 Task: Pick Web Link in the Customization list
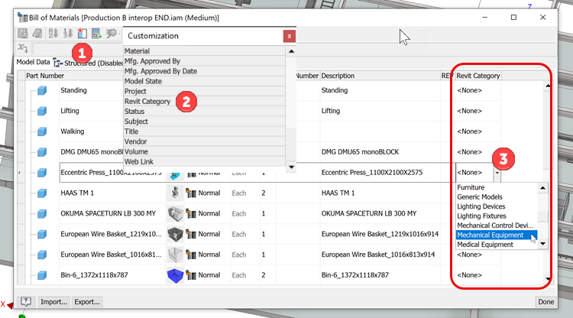204,161
